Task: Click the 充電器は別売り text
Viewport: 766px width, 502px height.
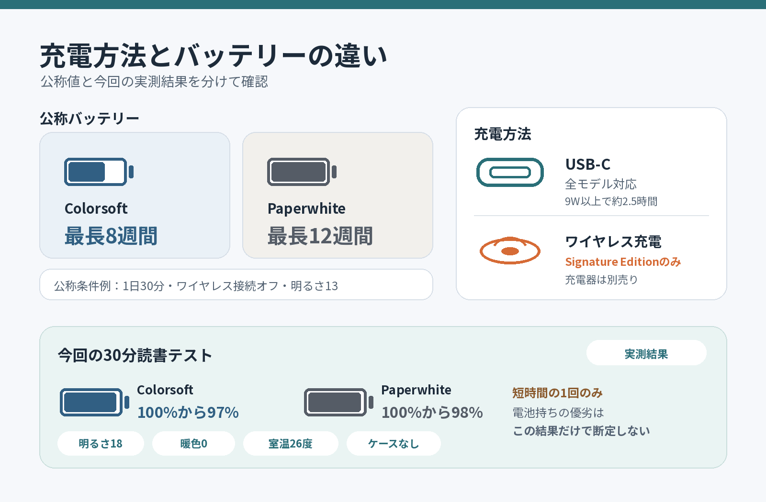Action: tap(601, 280)
